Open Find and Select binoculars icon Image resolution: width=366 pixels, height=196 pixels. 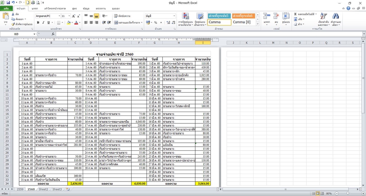pos(335,16)
